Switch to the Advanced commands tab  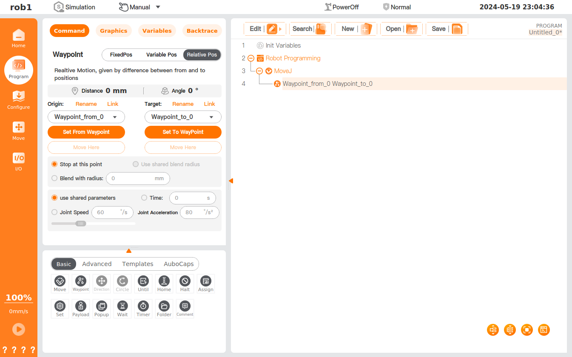(x=97, y=264)
